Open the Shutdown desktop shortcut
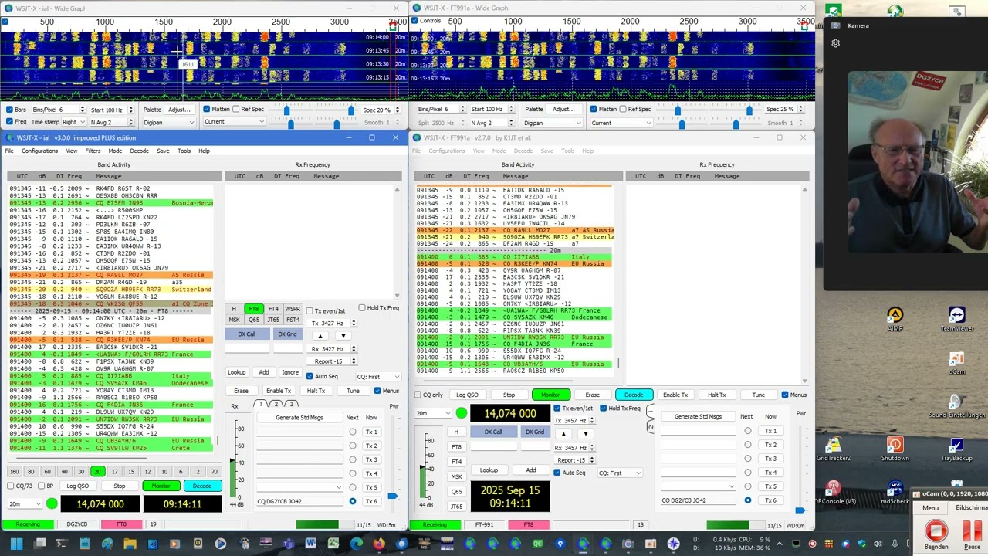988x556 pixels. [895, 449]
